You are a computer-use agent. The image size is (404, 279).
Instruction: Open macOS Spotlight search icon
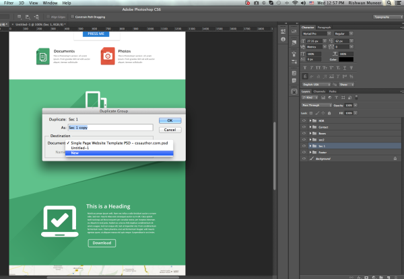point(389,3)
